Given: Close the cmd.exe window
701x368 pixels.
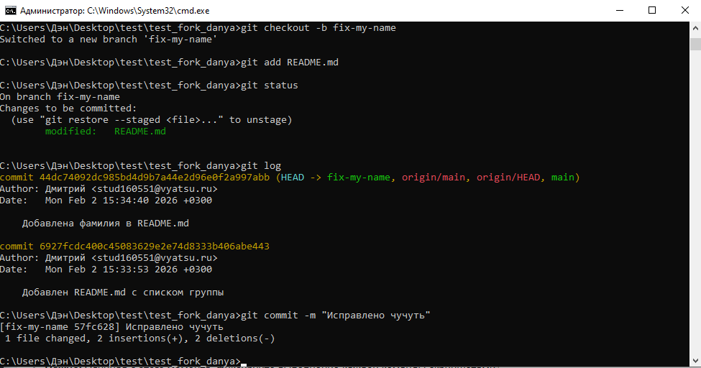Looking at the screenshot, I should click(x=684, y=10).
